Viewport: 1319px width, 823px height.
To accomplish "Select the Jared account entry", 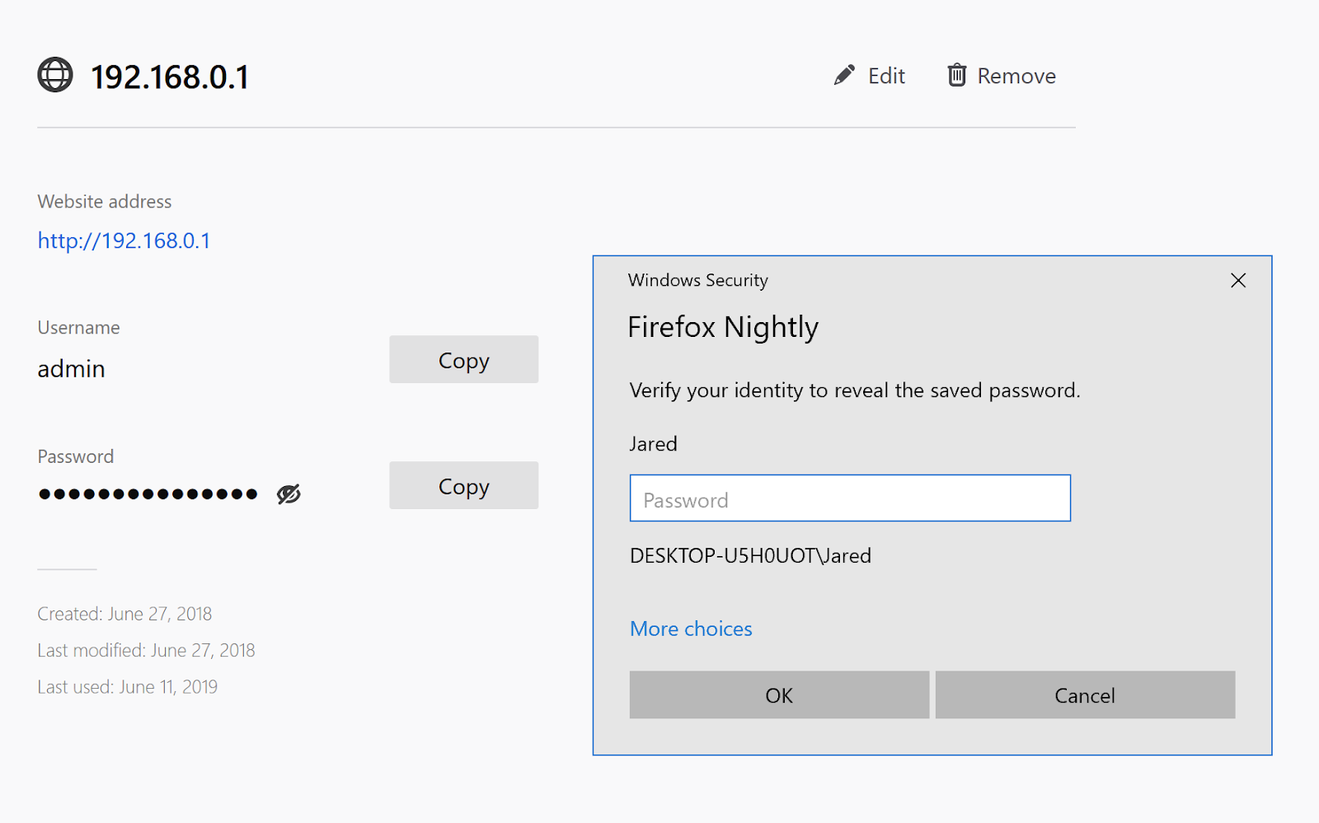I will click(x=653, y=443).
